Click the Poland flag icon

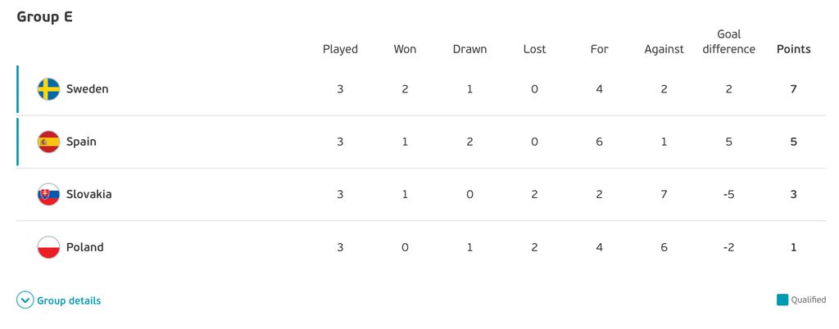pyautogui.click(x=48, y=247)
